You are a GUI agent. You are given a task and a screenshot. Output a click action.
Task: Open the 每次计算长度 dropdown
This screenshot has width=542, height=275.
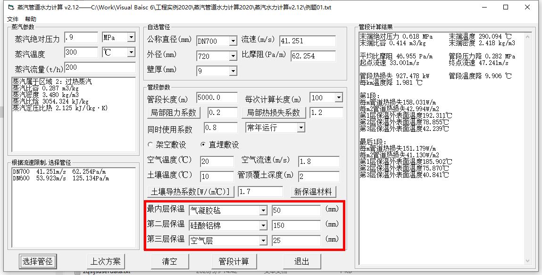click(338, 98)
